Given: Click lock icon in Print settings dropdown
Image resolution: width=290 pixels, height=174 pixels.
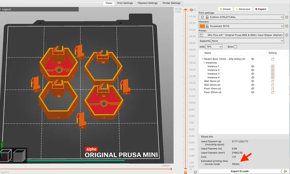Looking at the screenshot, I should click(x=207, y=17).
